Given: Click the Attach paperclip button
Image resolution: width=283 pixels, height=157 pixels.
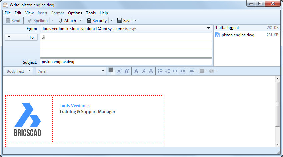Looking at the screenshot, I should (x=67, y=20).
